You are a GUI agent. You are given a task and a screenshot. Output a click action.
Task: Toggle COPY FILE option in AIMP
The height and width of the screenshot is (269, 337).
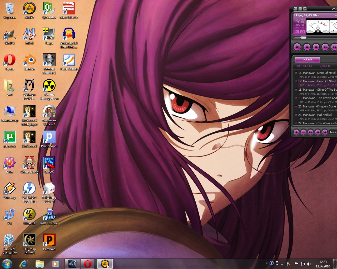point(299,25)
